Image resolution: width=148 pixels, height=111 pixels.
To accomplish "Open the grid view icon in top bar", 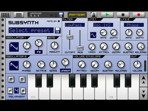I will (x=5, y=15).
